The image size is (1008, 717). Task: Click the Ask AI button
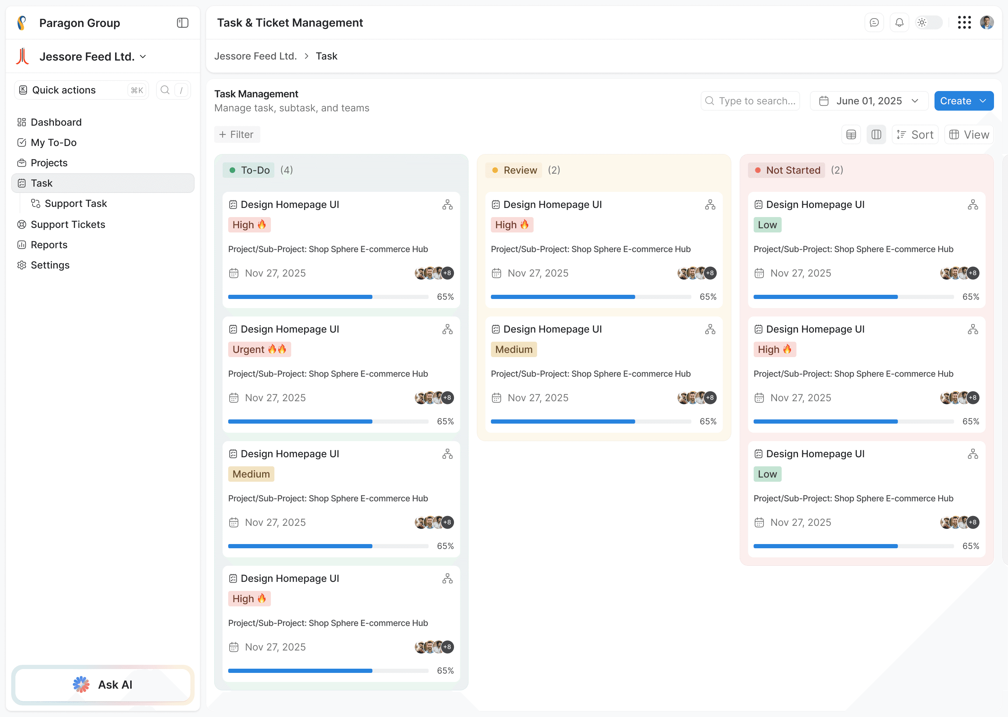pos(103,684)
